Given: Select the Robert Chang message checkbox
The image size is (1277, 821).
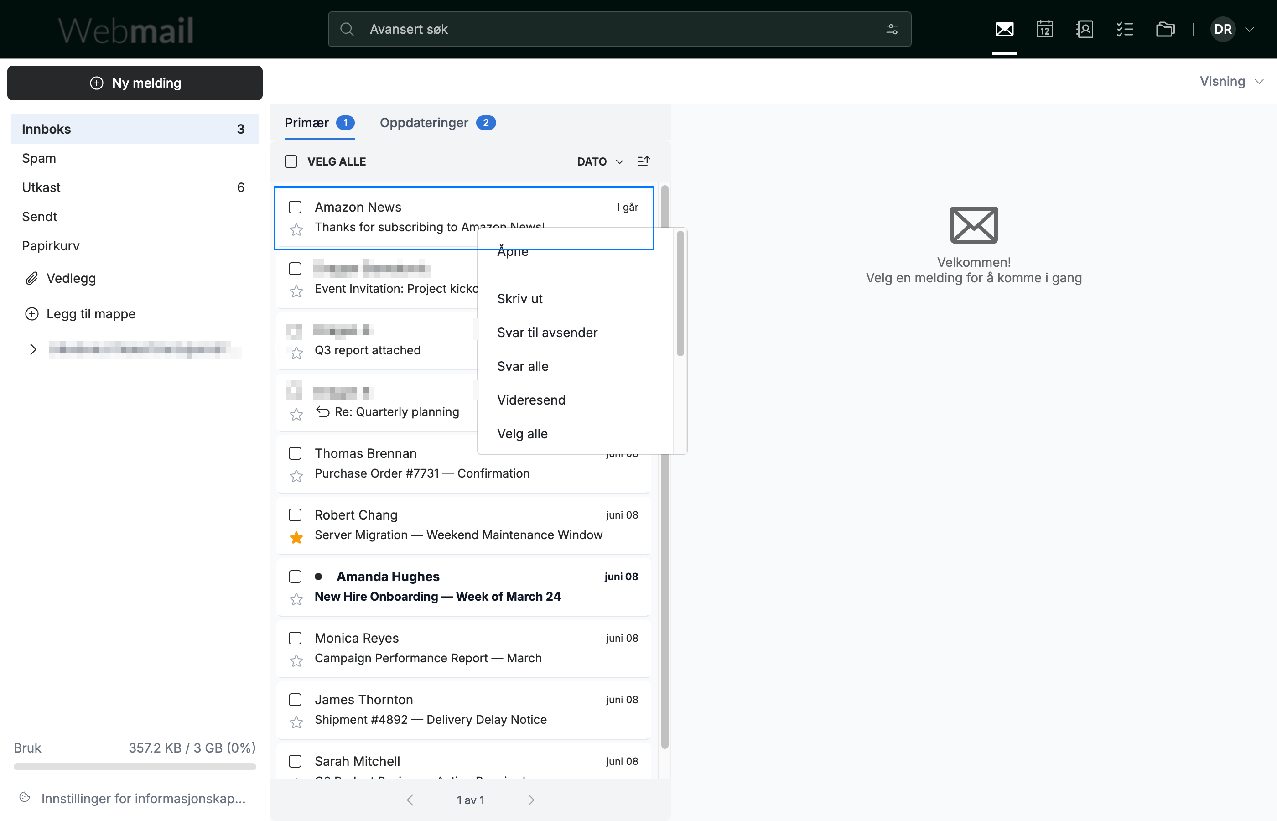Looking at the screenshot, I should click(295, 515).
